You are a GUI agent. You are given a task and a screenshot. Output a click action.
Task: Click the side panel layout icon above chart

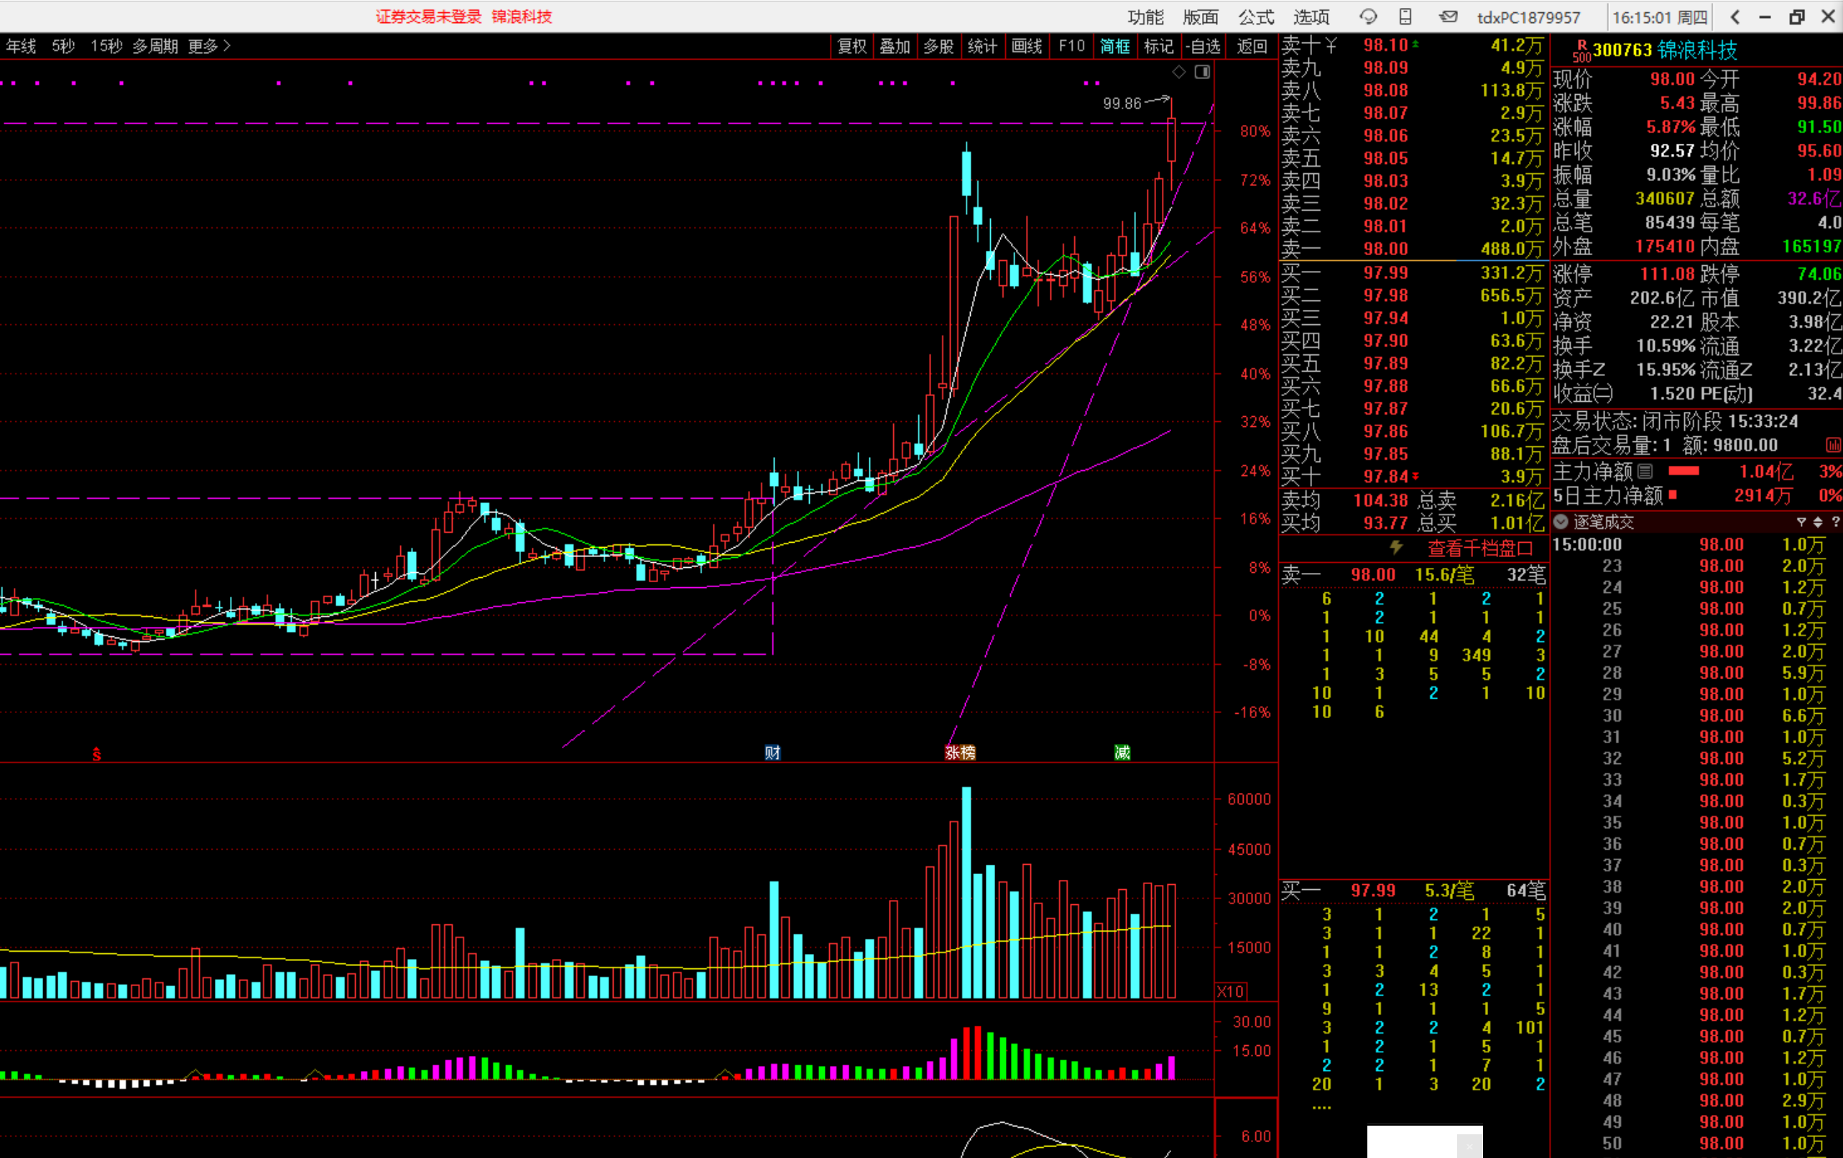click(1202, 72)
